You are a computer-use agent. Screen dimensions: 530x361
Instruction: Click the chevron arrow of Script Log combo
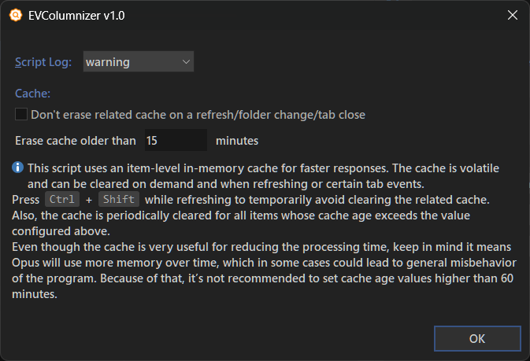[x=185, y=61]
